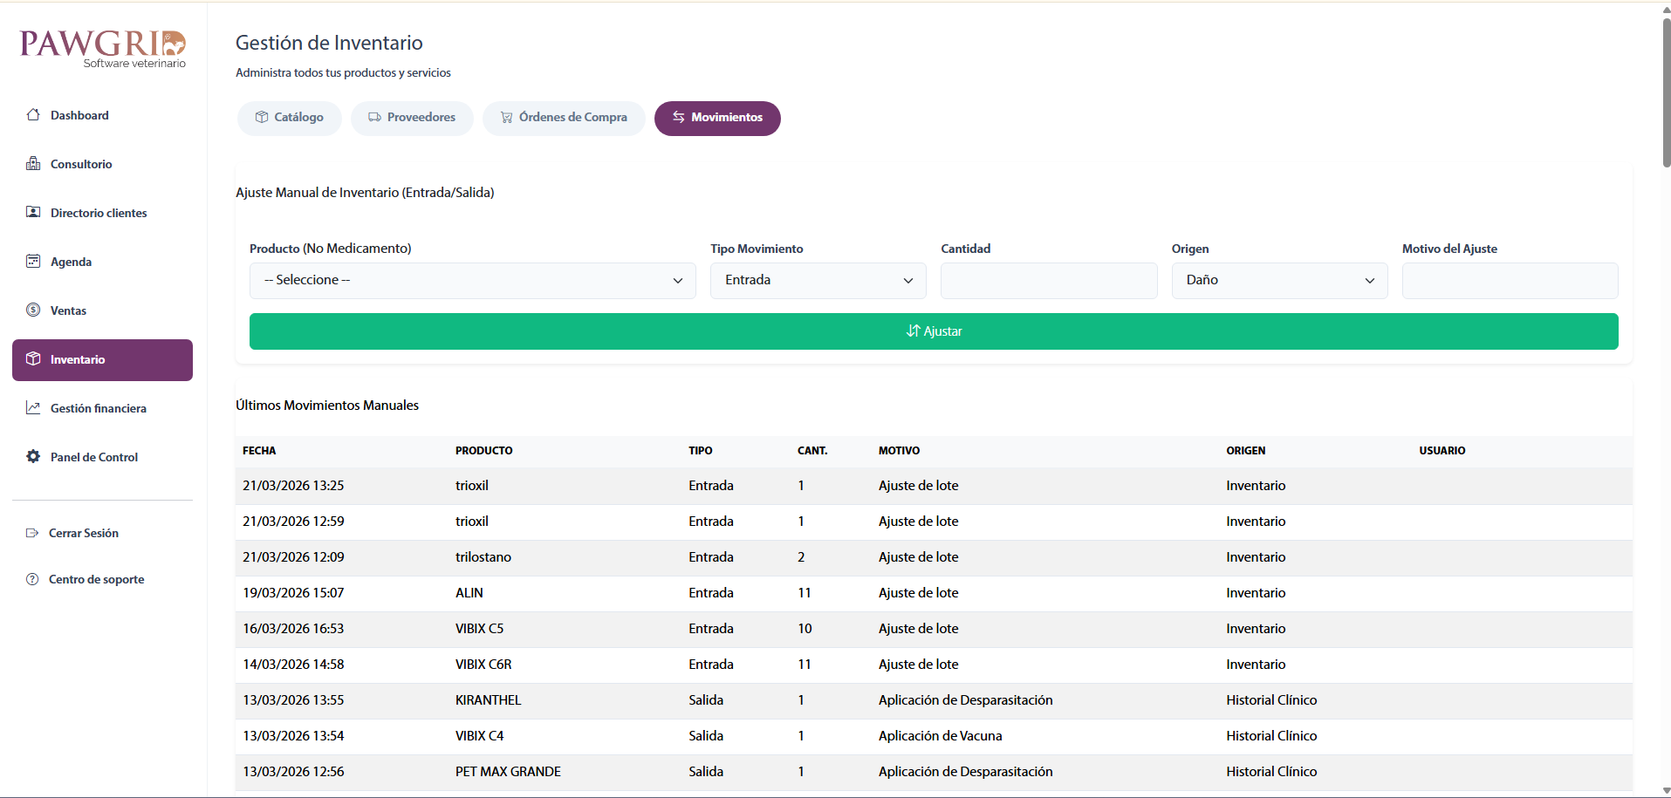Click the Dashboard home icon

[33, 115]
